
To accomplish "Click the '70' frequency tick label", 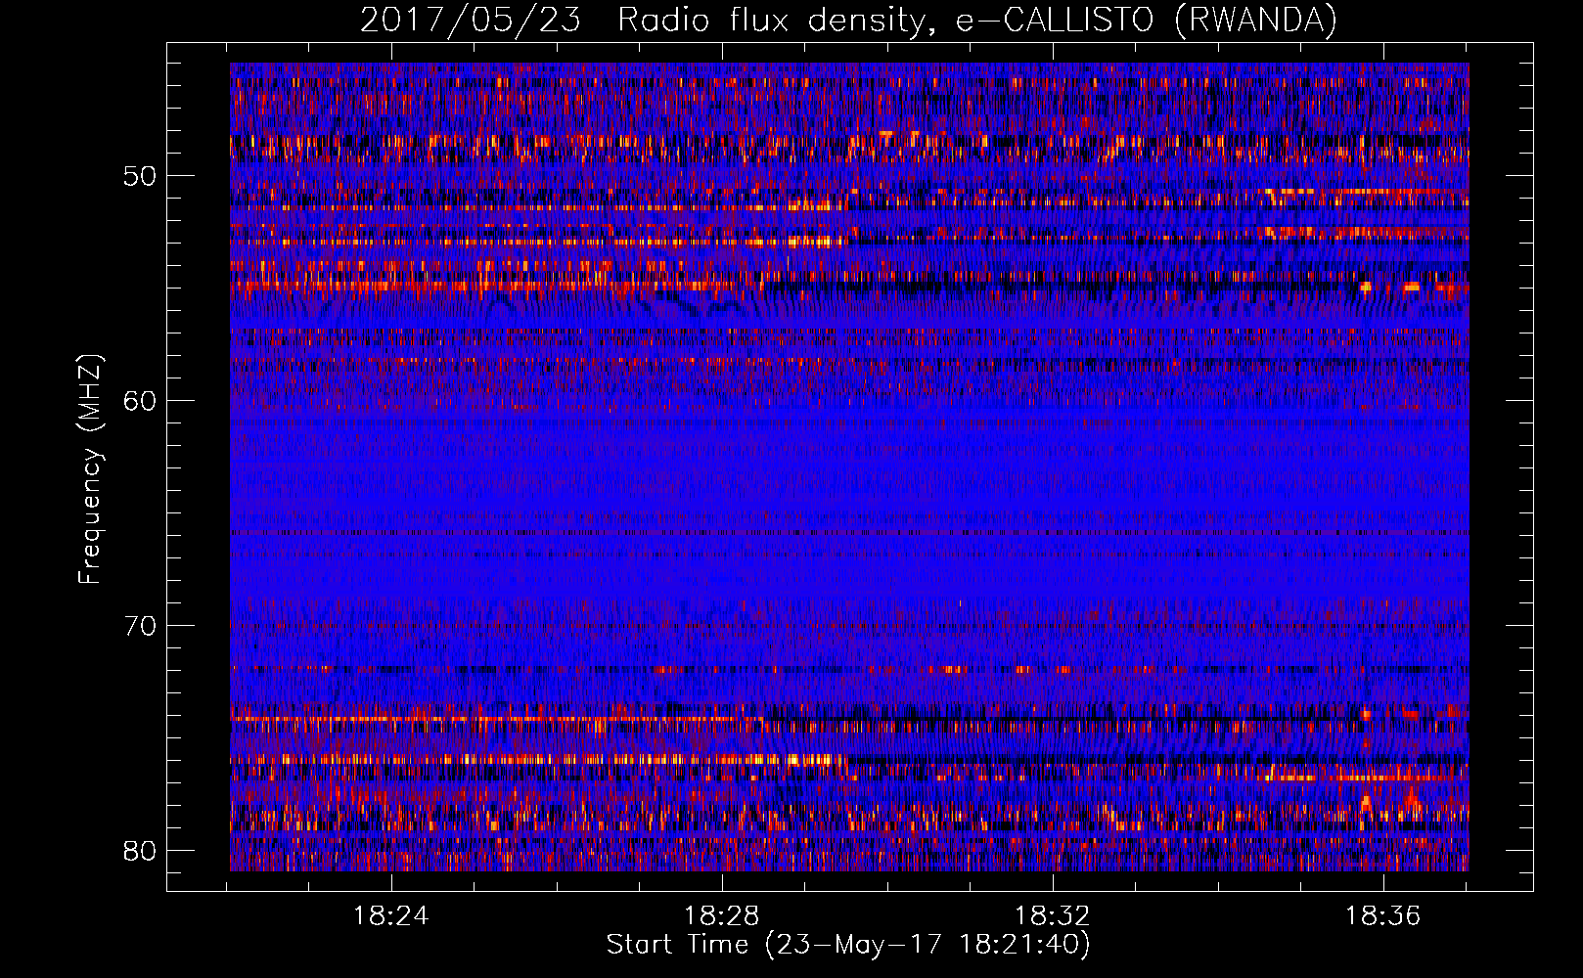I will 141,626.
